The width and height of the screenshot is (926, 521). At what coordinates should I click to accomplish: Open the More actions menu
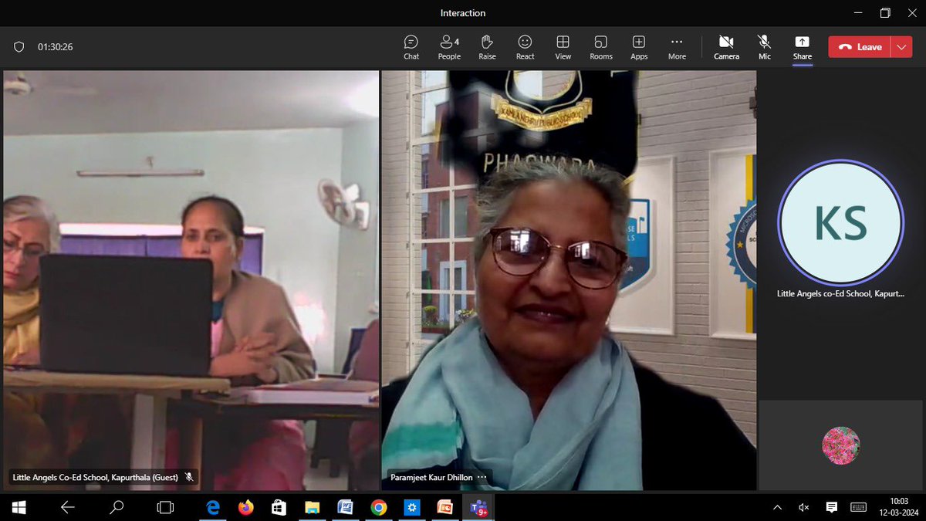pos(677,46)
